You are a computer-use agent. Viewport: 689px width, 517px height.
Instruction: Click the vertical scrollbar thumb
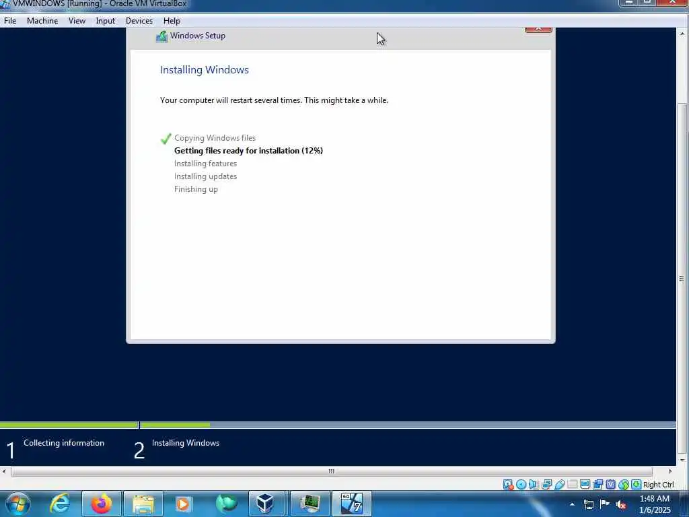coord(682,278)
